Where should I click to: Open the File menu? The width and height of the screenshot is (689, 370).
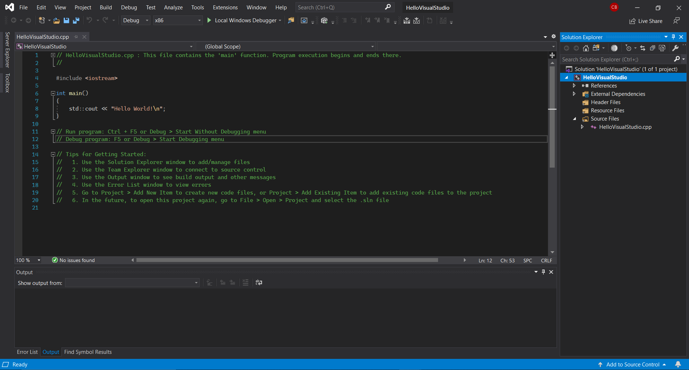click(23, 8)
